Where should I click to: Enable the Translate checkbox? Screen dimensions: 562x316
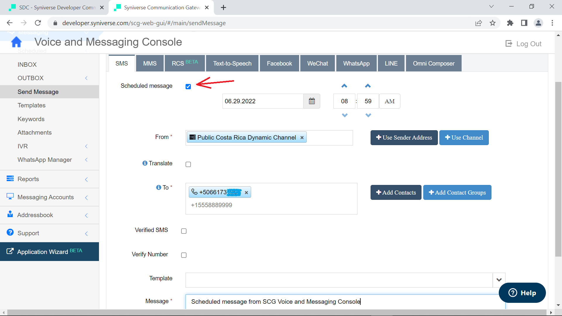pyautogui.click(x=188, y=164)
